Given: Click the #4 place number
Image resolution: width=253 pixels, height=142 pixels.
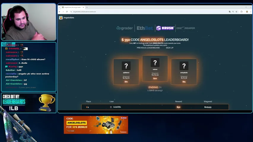Looking at the screenshot, I should (x=87, y=107).
